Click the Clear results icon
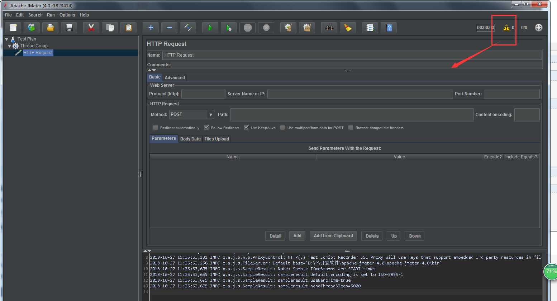This screenshot has width=557, height=301. [x=288, y=28]
